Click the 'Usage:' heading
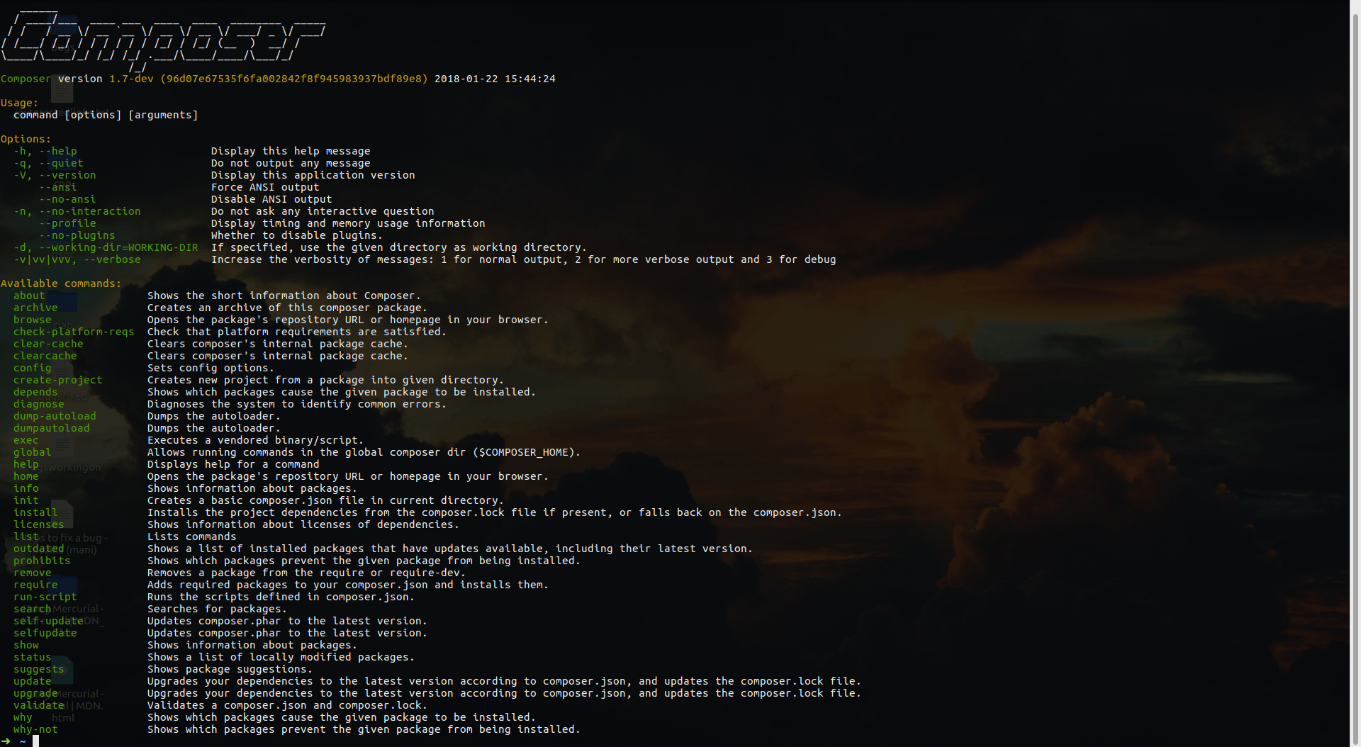Viewport: 1361px width, 747px height. [x=20, y=103]
